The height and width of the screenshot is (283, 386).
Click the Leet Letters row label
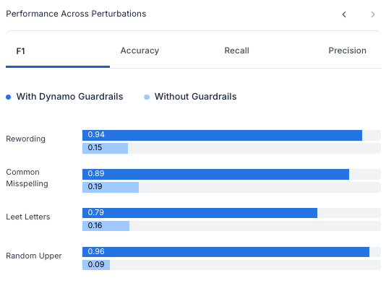[28, 217]
